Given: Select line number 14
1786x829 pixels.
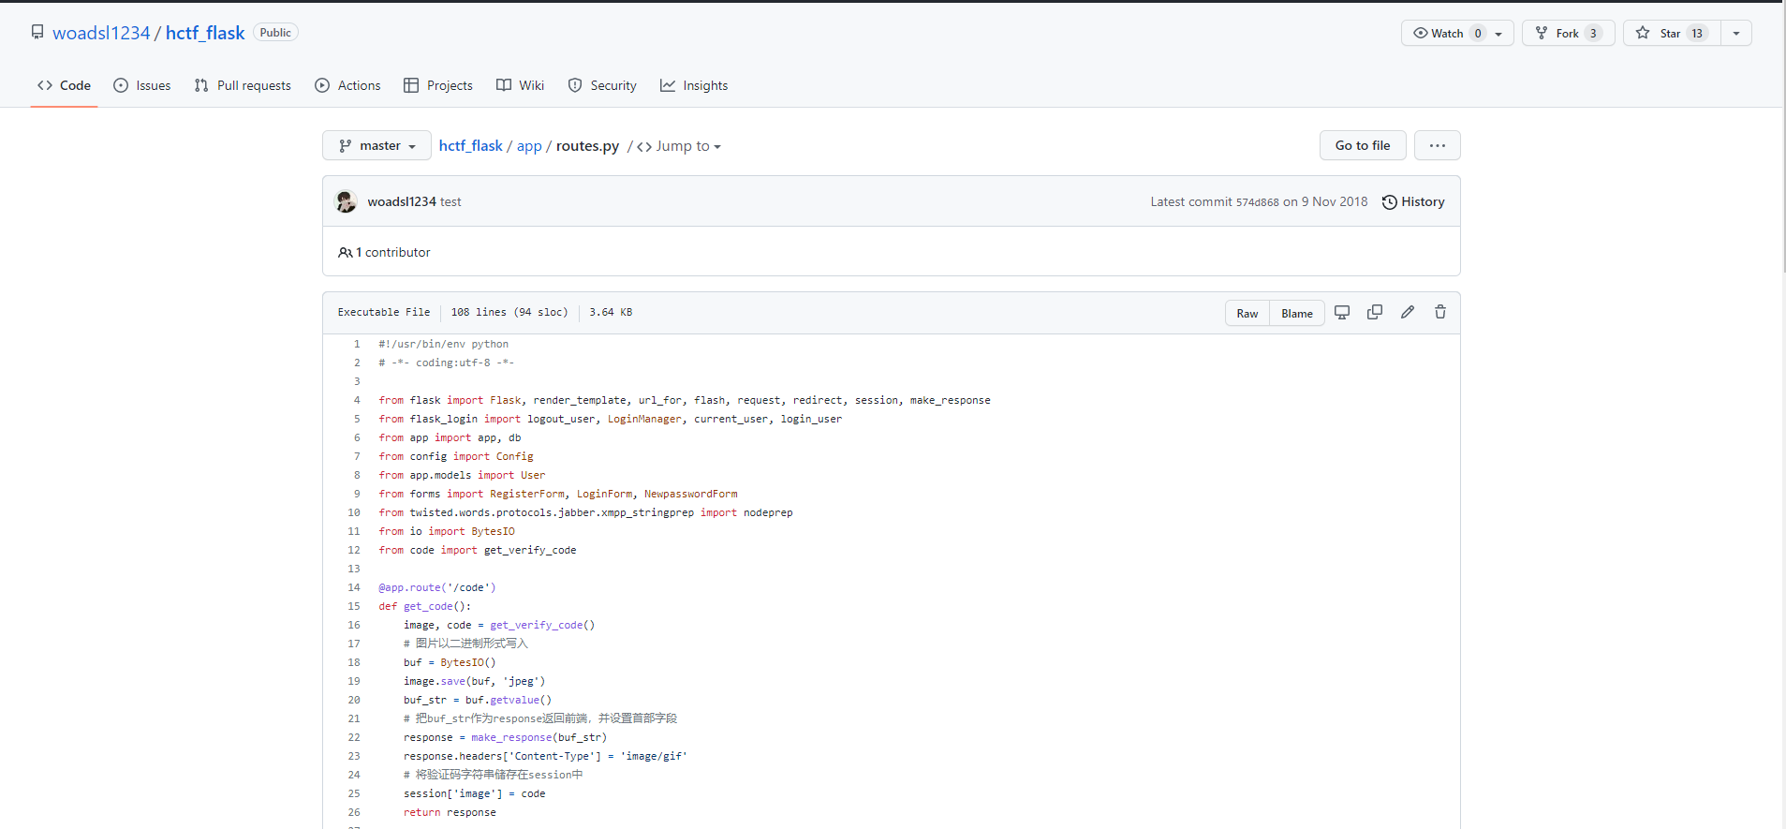Looking at the screenshot, I should click(x=354, y=587).
